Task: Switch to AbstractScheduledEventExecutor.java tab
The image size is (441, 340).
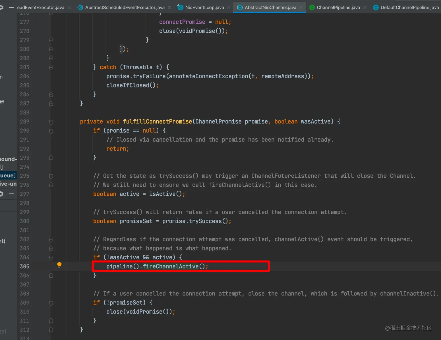Action: (125, 7)
